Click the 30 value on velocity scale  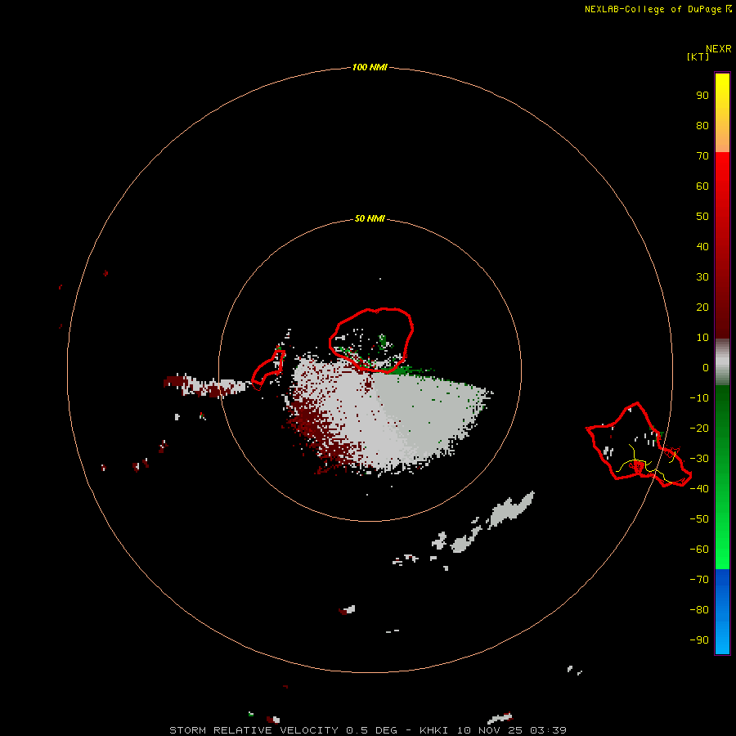coord(702,277)
